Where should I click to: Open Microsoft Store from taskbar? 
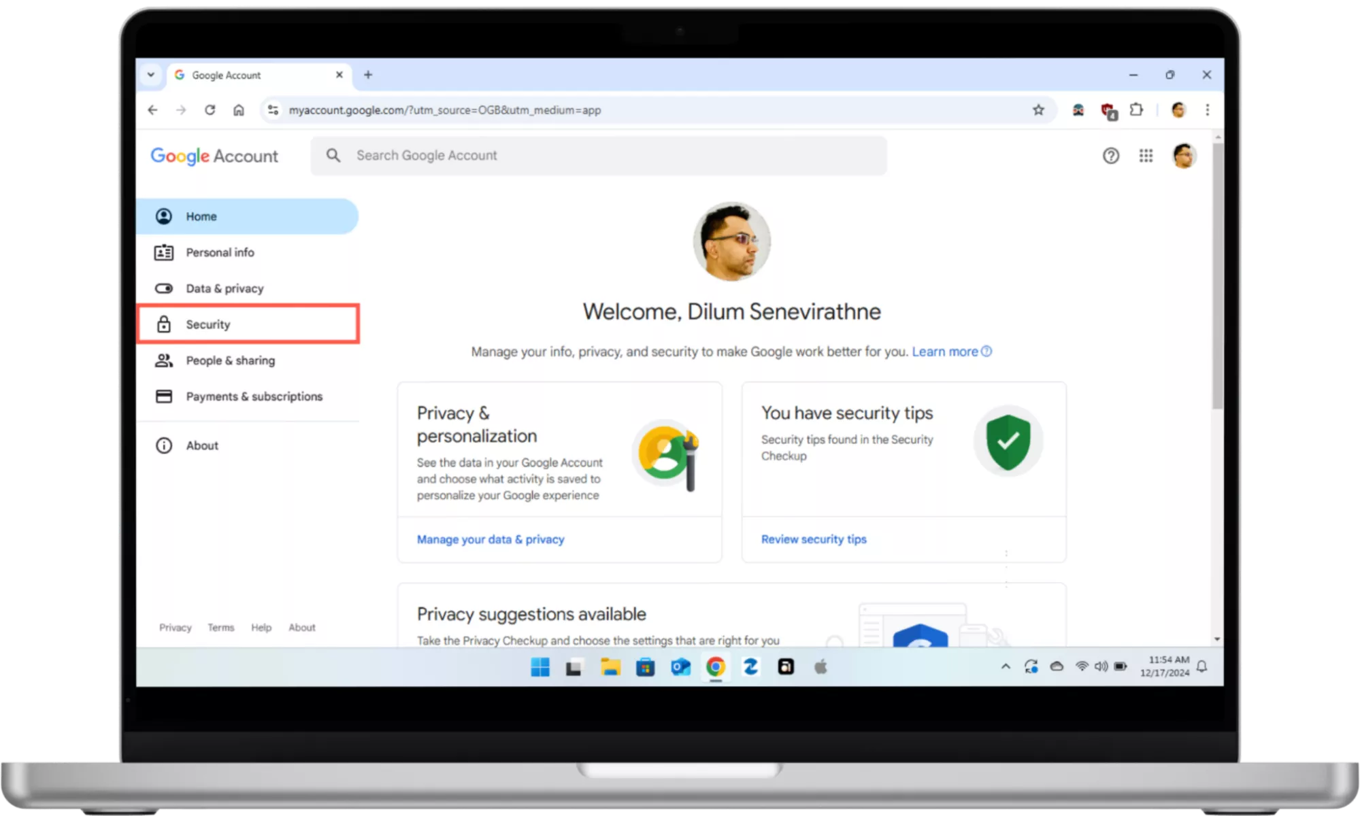coord(645,668)
